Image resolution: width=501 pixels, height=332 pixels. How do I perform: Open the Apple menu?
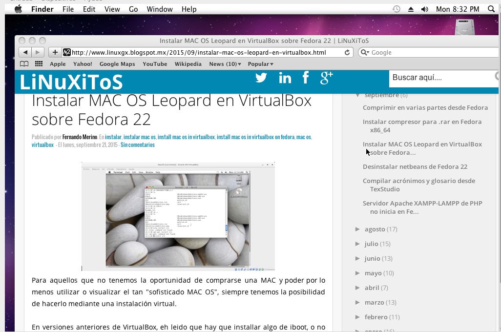point(19,9)
